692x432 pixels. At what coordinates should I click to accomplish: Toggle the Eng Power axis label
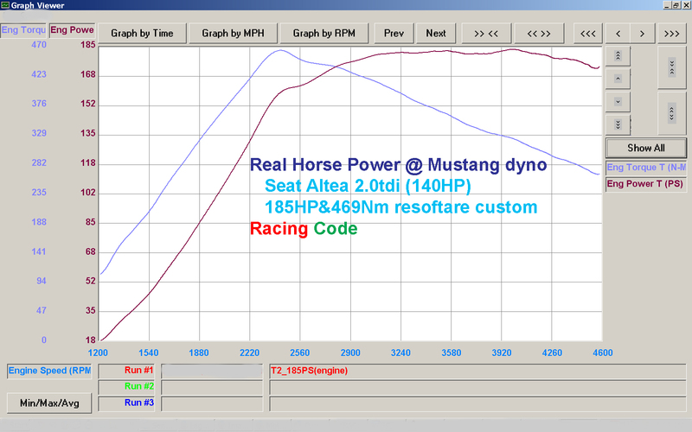tap(72, 30)
